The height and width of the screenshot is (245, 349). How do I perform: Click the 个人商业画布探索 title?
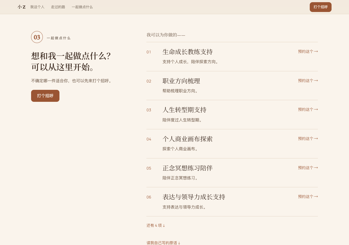188,139
